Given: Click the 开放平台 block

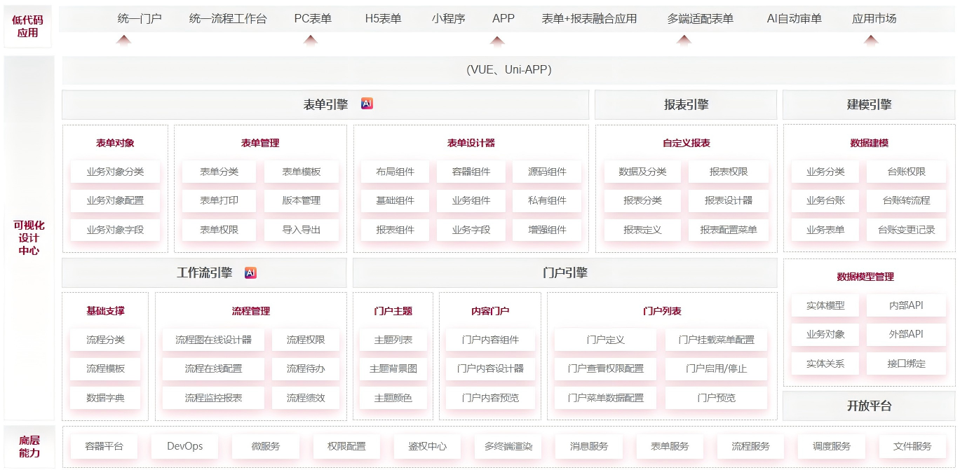Looking at the screenshot, I should pyautogui.click(x=869, y=406).
